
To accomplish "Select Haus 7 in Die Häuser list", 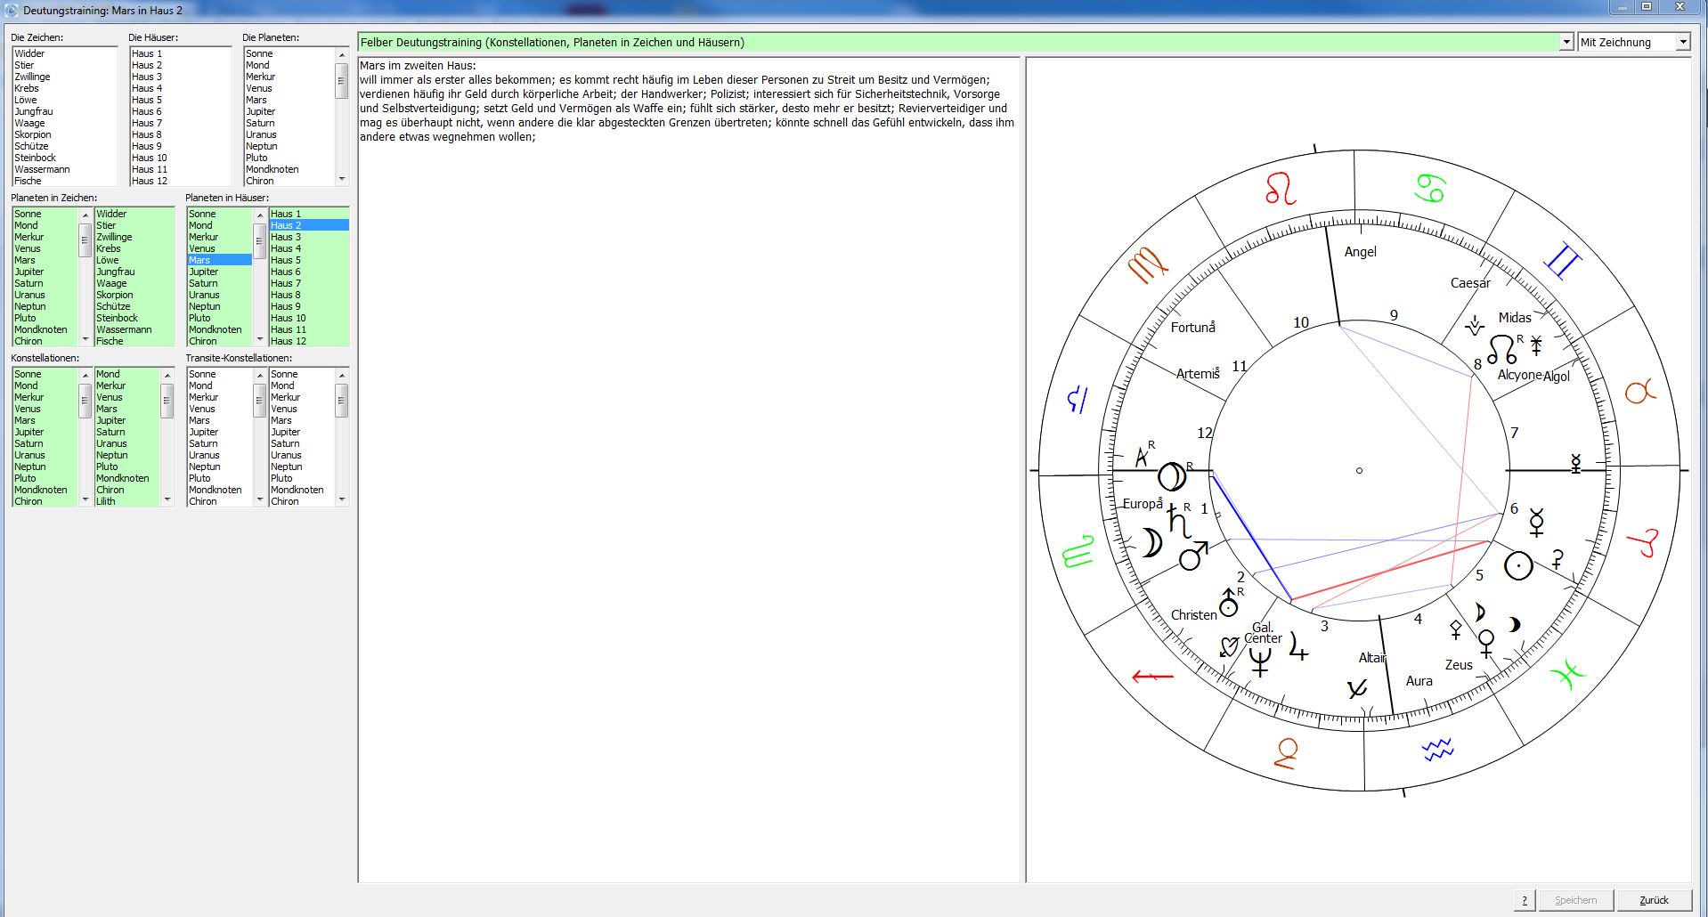I will coord(180,123).
